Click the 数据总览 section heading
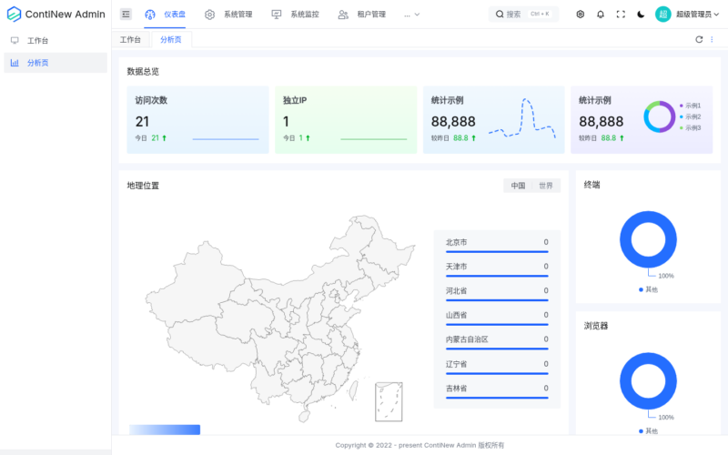The image size is (728, 455). tap(143, 72)
